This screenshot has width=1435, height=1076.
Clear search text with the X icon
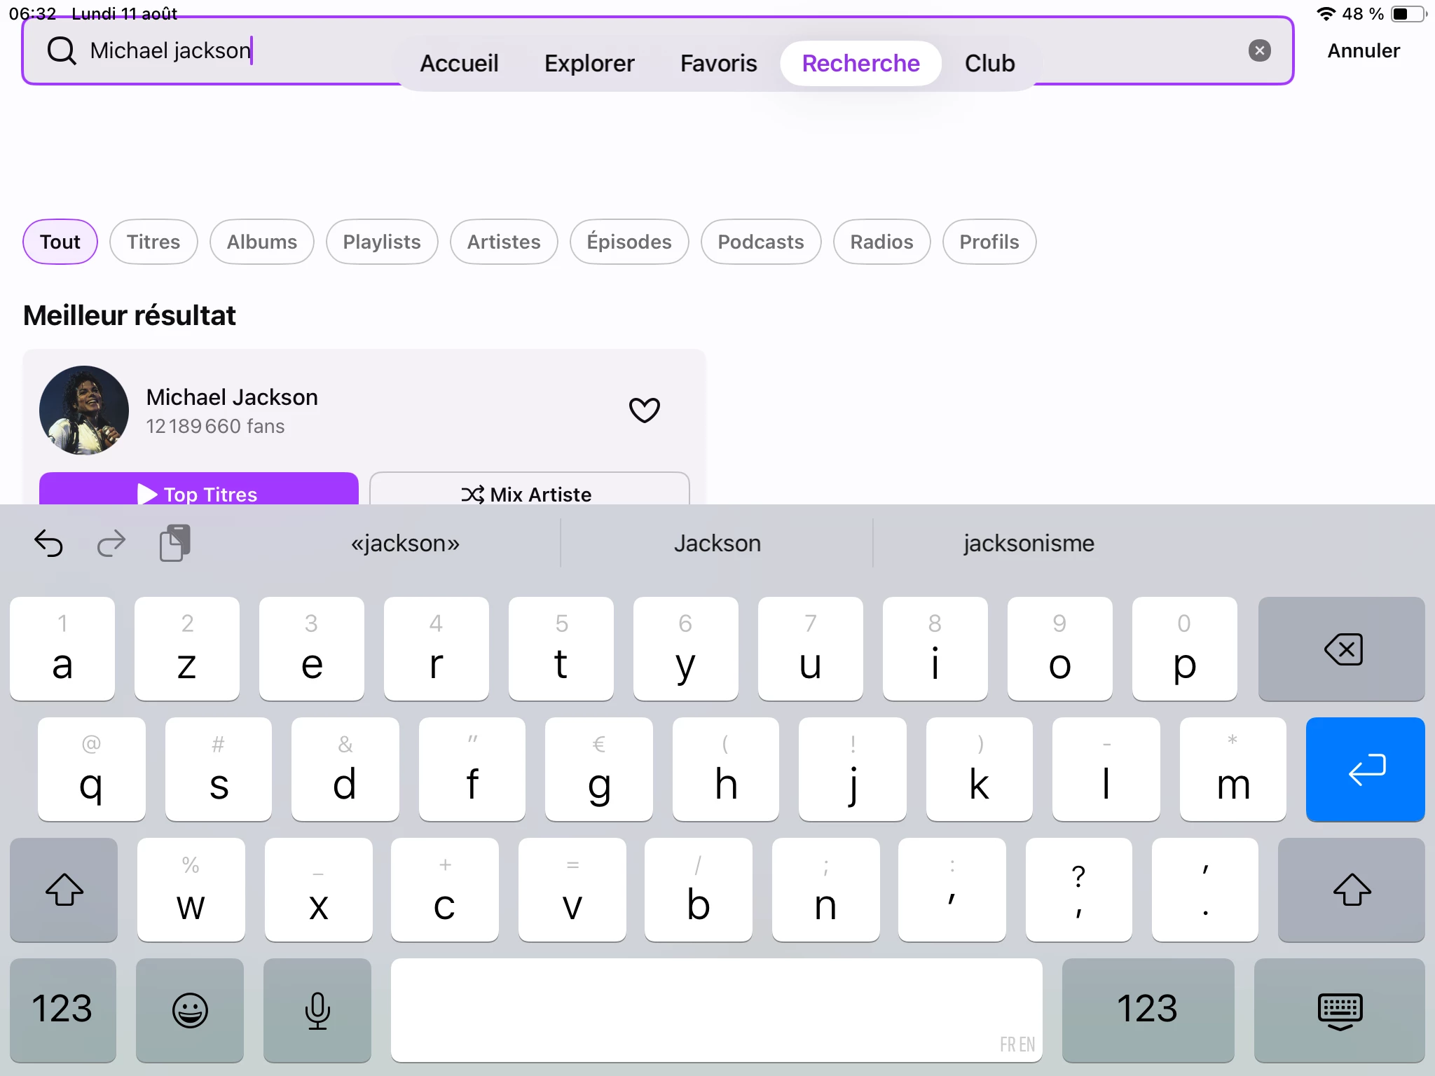[1259, 50]
